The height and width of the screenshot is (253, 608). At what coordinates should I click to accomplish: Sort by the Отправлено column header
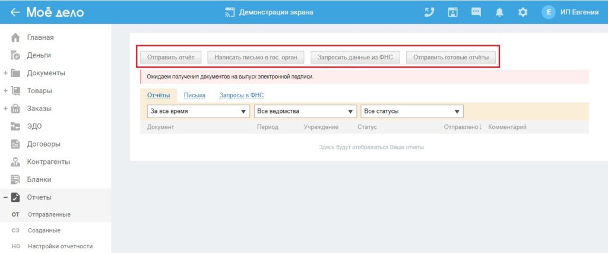[462, 127]
